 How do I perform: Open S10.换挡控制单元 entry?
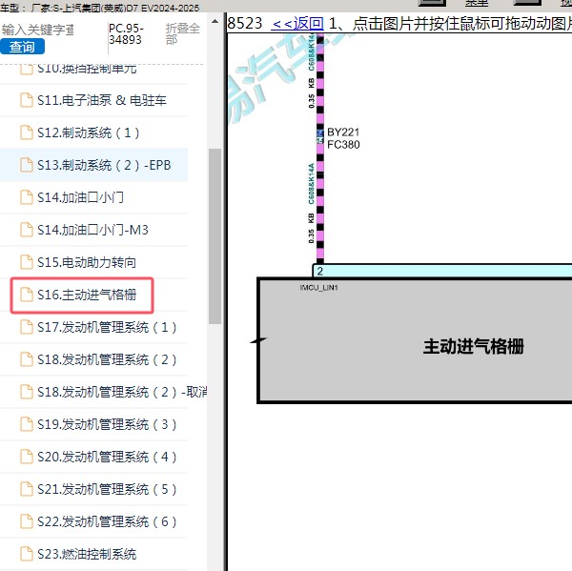pos(87,69)
